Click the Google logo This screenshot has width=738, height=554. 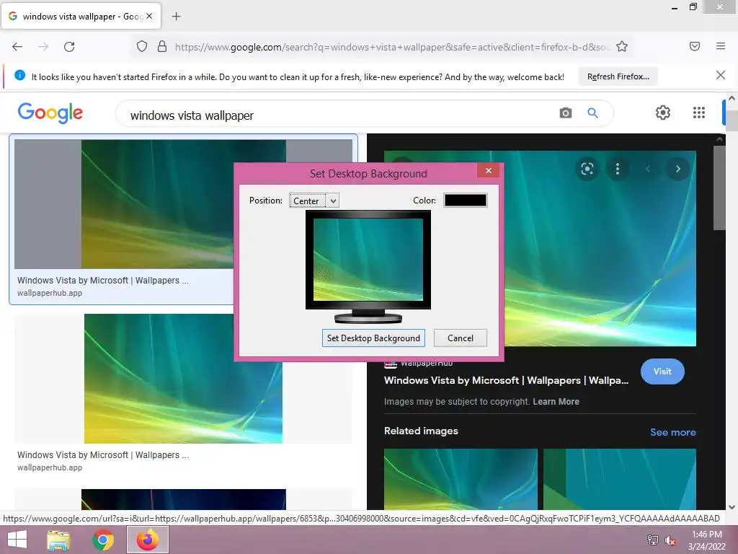50,113
